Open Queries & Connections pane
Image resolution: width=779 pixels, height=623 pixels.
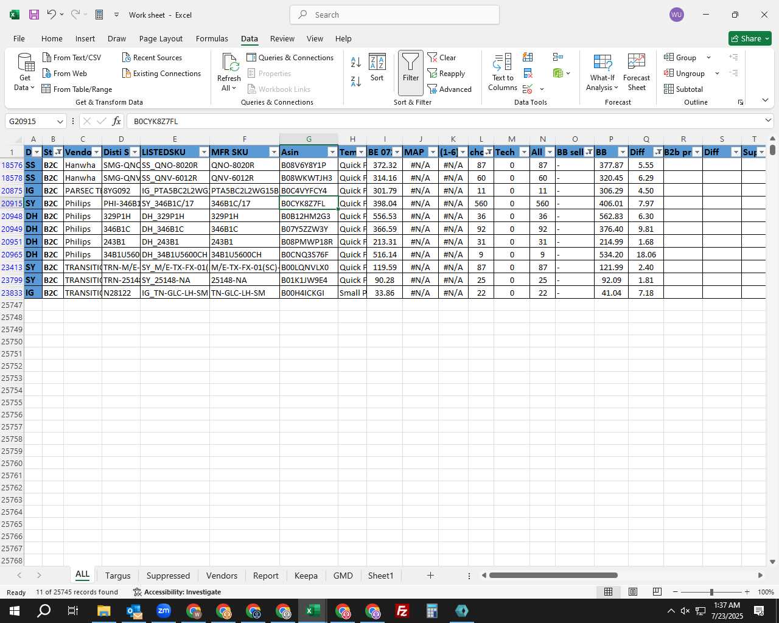point(290,57)
